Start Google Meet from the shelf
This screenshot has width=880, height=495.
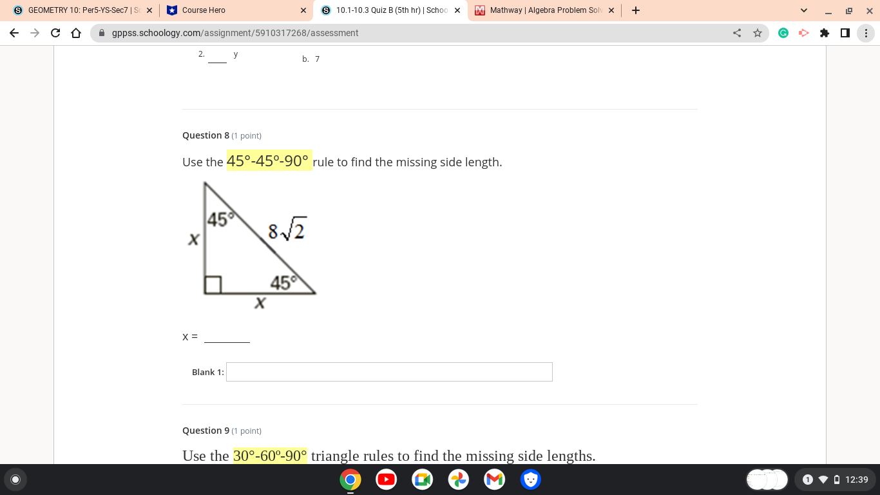[422, 480]
